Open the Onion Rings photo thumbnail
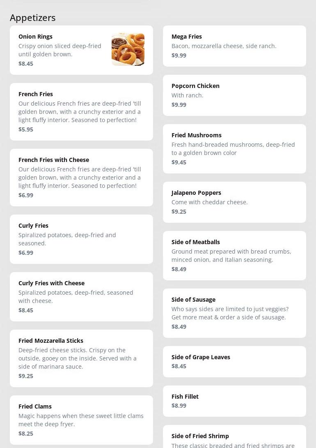The width and height of the screenshot is (316, 448). point(128,49)
